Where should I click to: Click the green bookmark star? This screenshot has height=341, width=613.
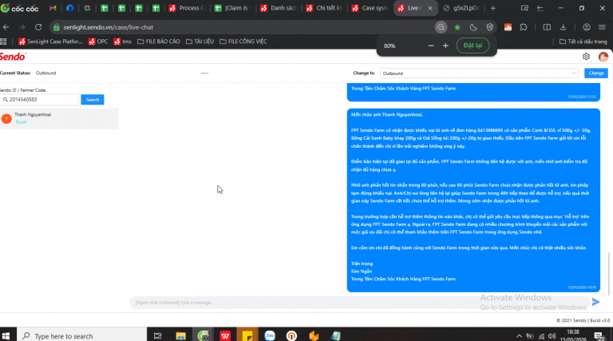pyautogui.click(x=457, y=27)
